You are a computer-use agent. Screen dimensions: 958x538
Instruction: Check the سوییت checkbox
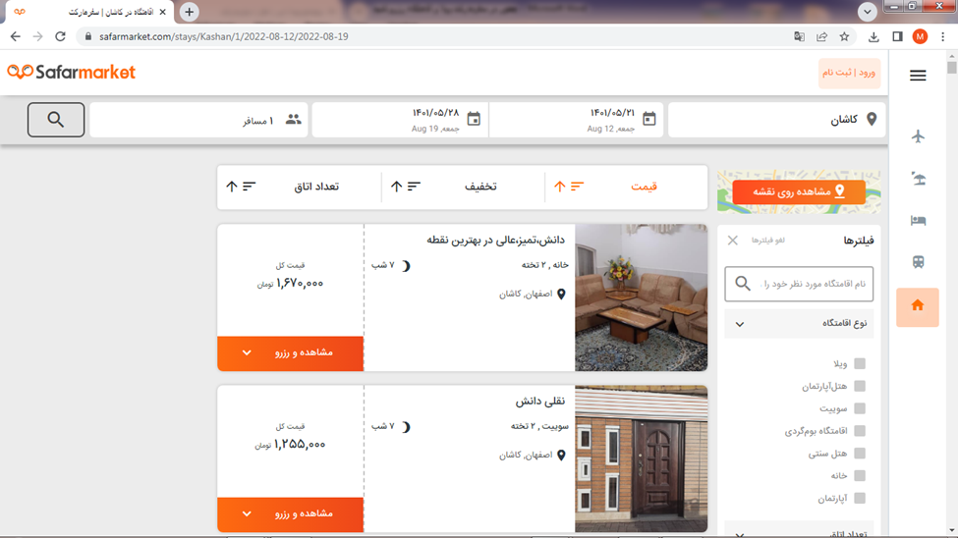[860, 408]
